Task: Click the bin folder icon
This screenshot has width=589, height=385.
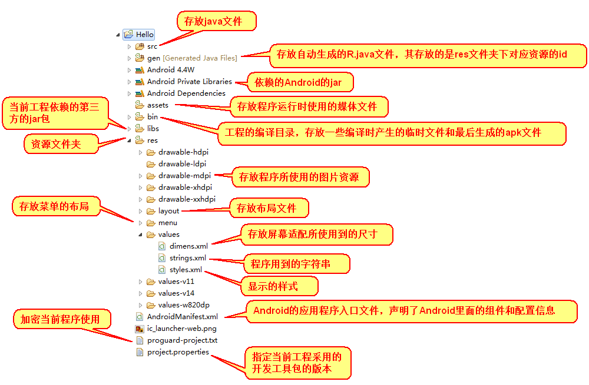Action: tap(140, 116)
